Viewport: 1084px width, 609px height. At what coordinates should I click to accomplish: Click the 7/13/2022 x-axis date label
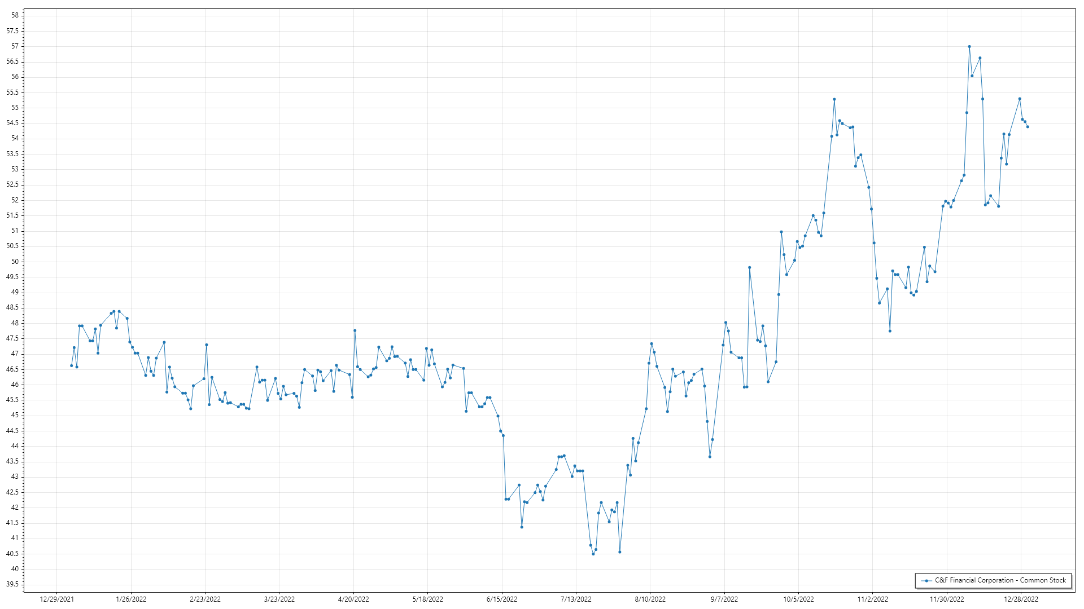(x=576, y=599)
